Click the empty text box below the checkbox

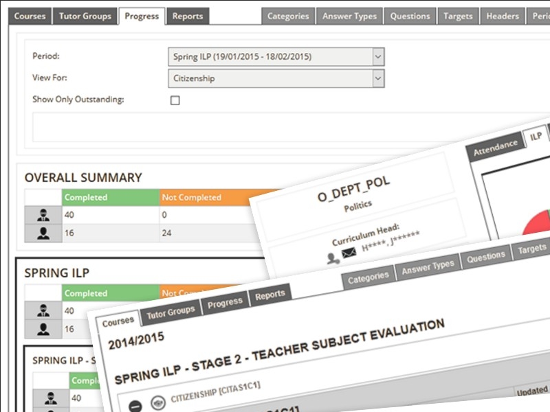coord(289,127)
